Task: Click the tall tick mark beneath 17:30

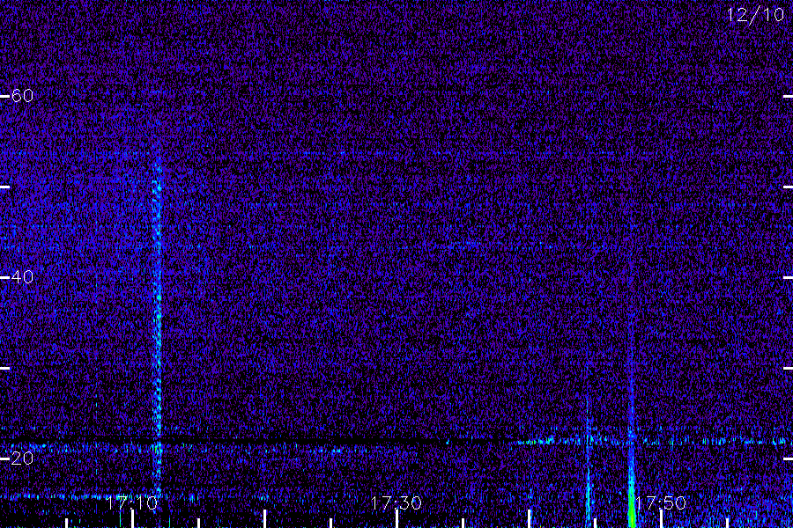Action: (396, 519)
